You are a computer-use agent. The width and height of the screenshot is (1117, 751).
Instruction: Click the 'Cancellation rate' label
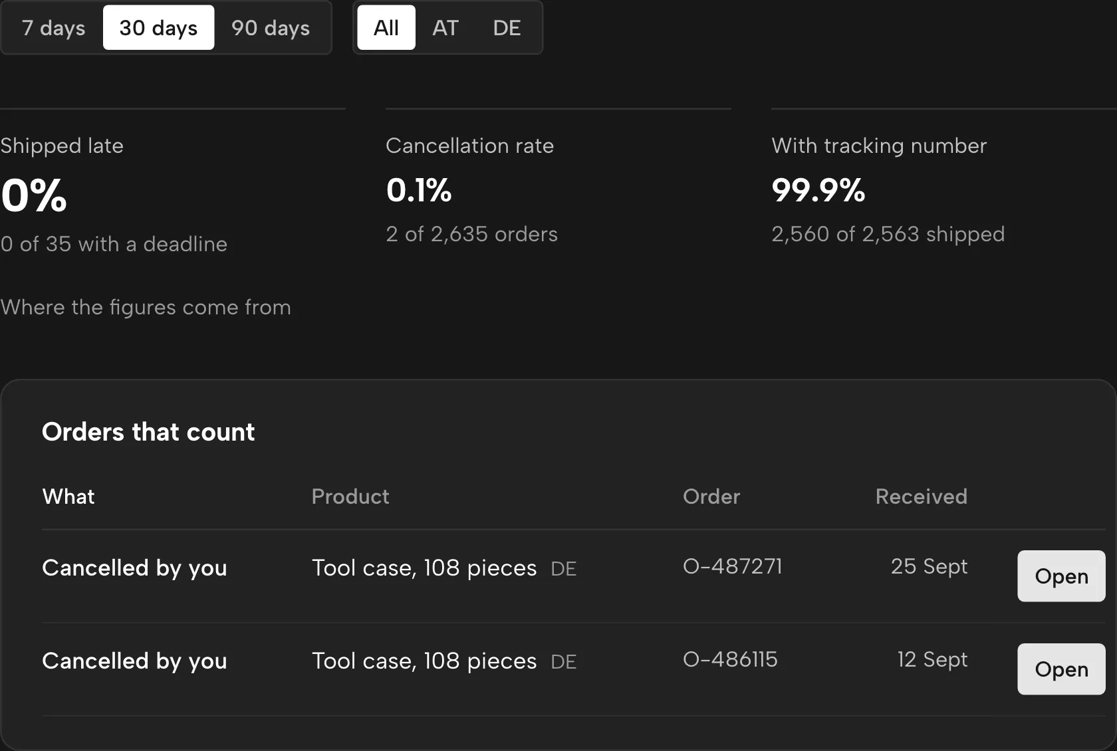(x=469, y=146)
